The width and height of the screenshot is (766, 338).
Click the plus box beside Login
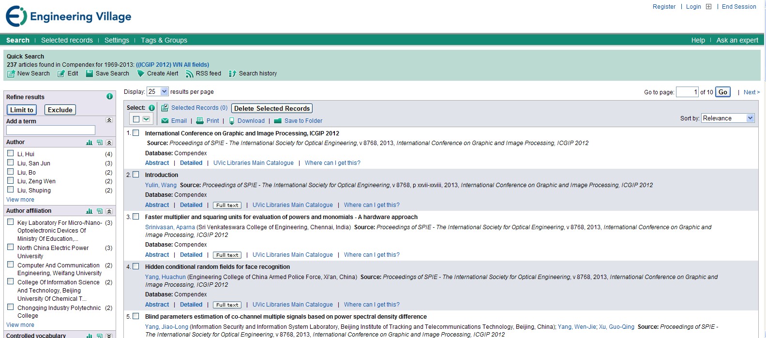coord(709,7)
